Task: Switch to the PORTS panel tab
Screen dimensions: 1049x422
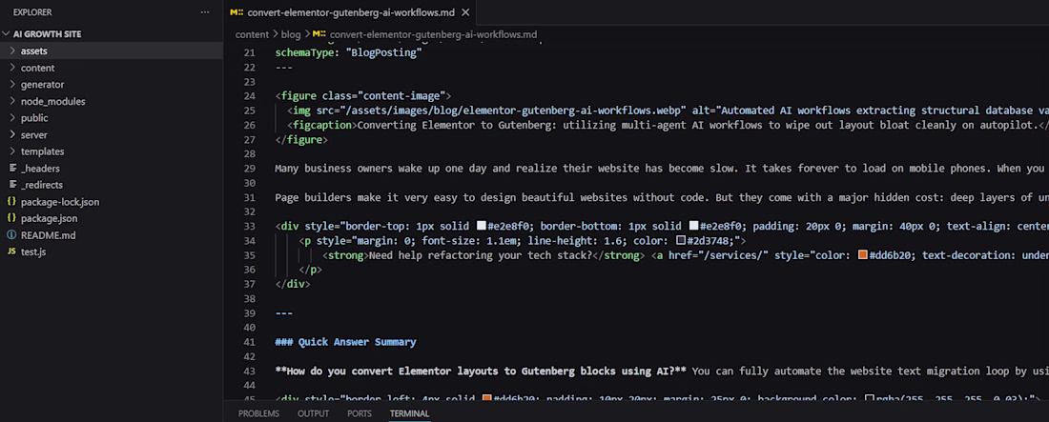Action: click(360, 414)
